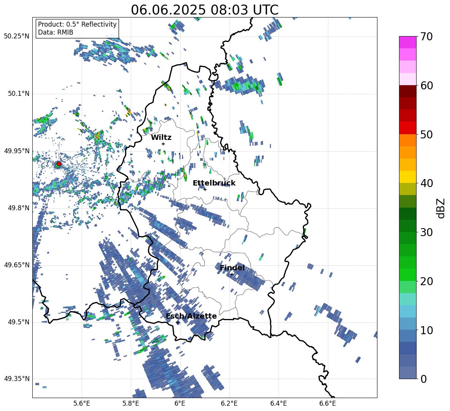Click the 6.2°E longitude label
The image size is (450, 411).
pyautogui.click(x=229, y=403)
